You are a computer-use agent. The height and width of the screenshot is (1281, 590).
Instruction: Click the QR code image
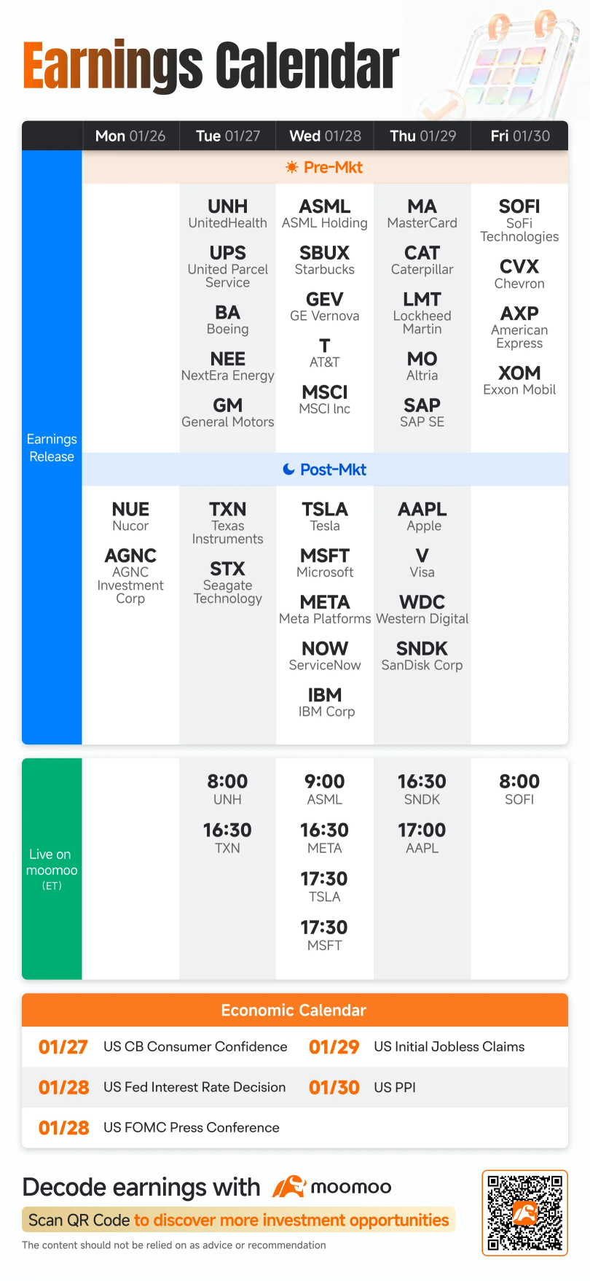pyautogui.click(x=524, y=1212)
